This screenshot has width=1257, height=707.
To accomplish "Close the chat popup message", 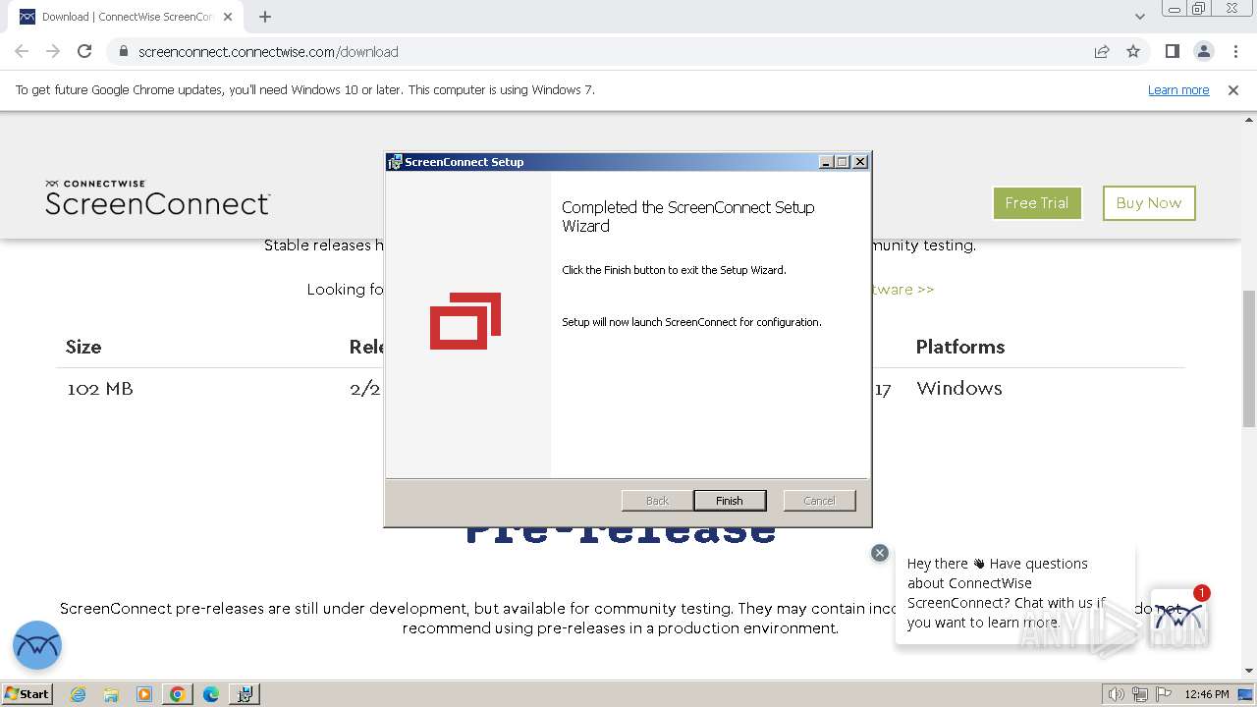I will (880, 553).
